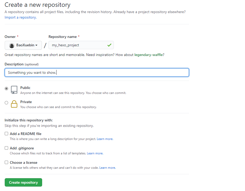
Task: Click Learn more beside license description
Action: coord(107,168)
